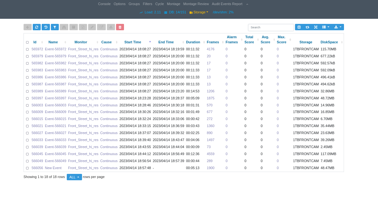The image size is (378, 200).
Task: Sort by the End Time column header
Action: point(166,42)
